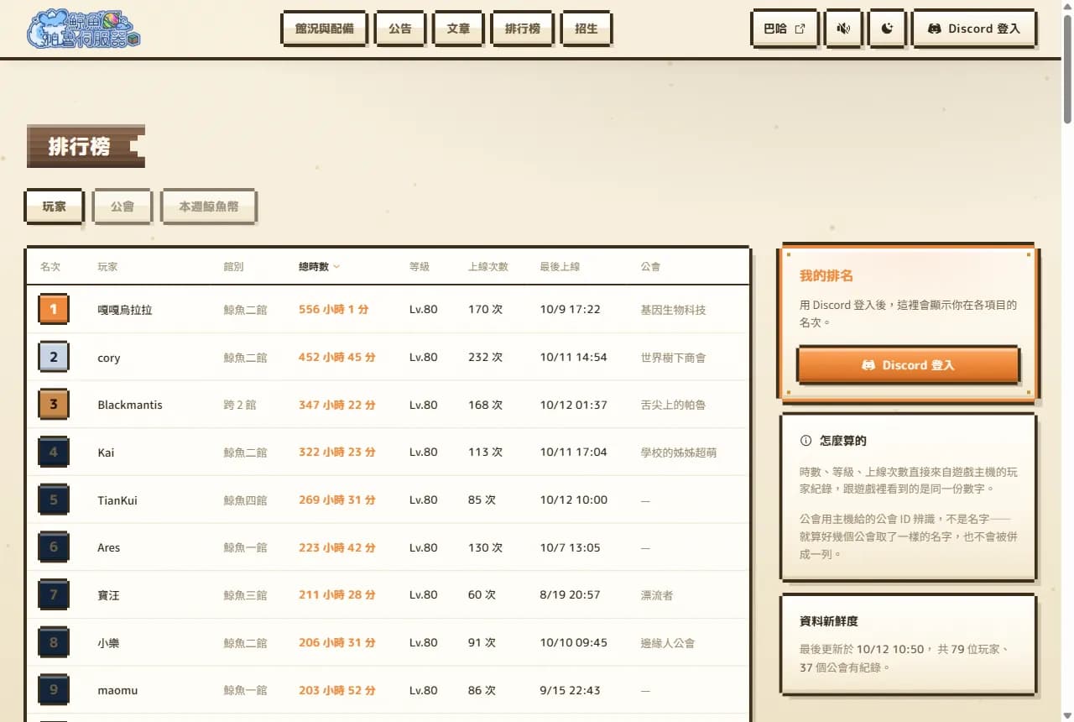Switch to the 本週鯨魚幣 tab
This screenshot has width=1074, height=722.
point(209,206)
